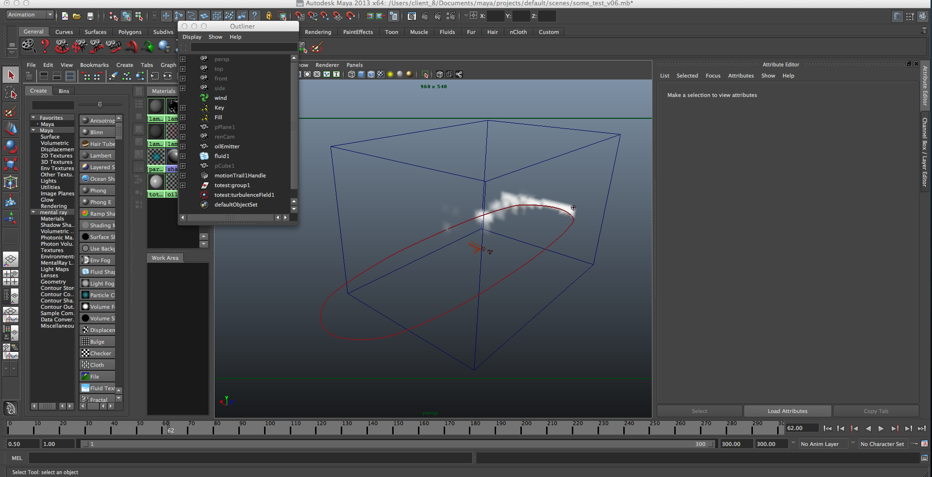Open the Animation menu set dropdown
This screenshot has height=477, width=932.
click(30, 15)
